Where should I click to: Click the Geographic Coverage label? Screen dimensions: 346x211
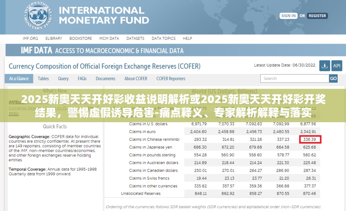29,137
